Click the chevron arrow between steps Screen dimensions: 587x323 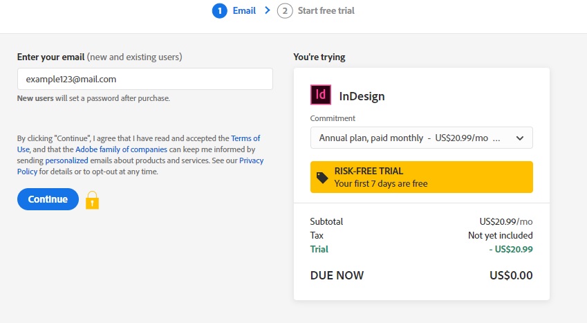click(268, 10)
